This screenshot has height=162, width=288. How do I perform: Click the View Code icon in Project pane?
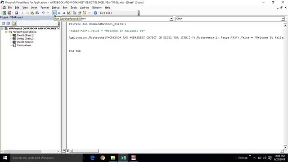pos(3,23)
